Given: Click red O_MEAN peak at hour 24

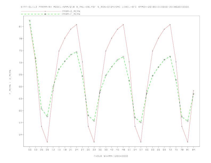Looking at the screenshot, I should tap(76, 25).
